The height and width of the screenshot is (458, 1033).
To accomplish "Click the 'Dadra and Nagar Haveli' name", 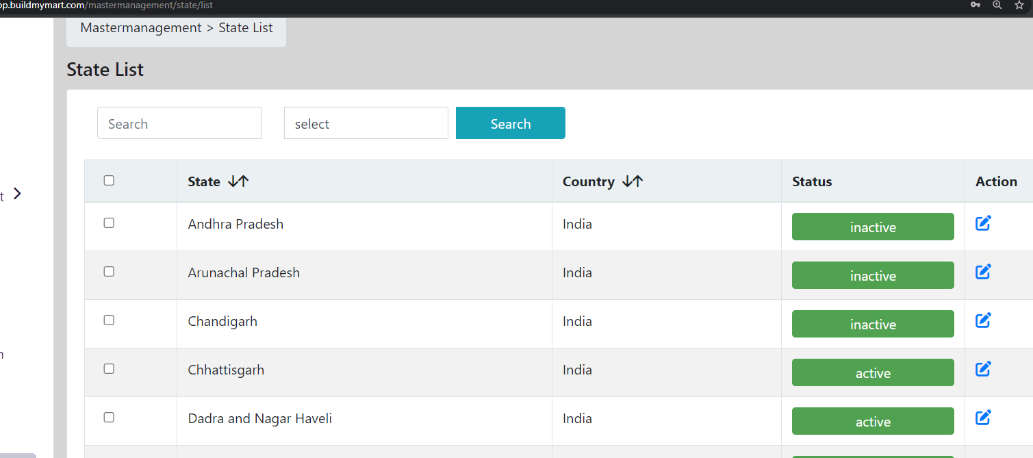I will point(260,418).
